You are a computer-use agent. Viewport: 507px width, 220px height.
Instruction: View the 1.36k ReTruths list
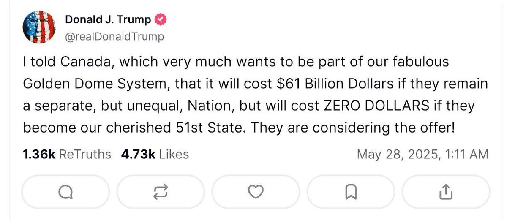[x=67, y=154]
